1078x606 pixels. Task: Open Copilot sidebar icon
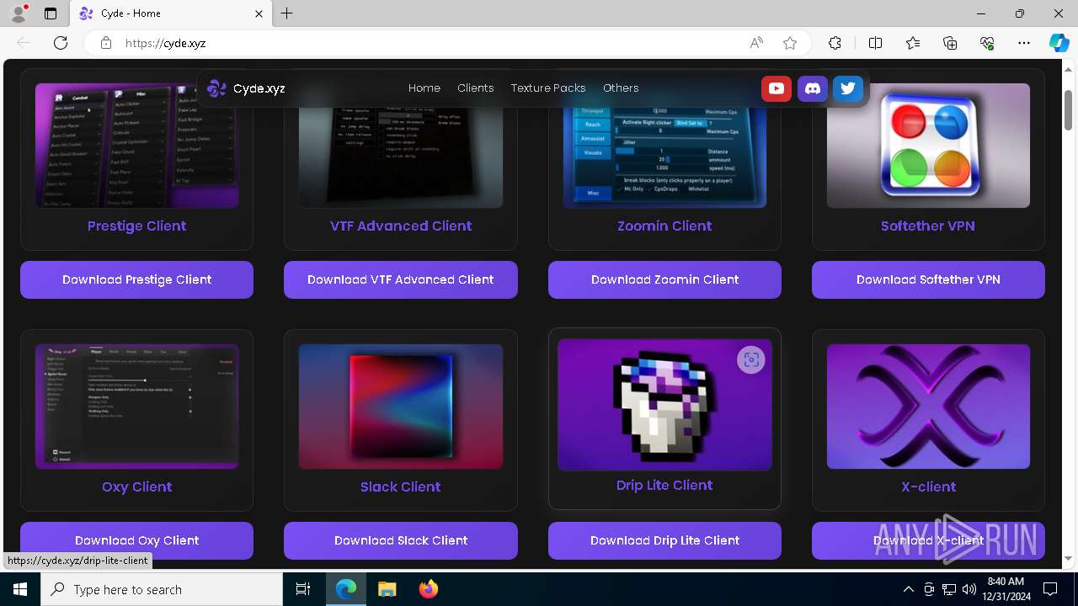point(1059,43)
